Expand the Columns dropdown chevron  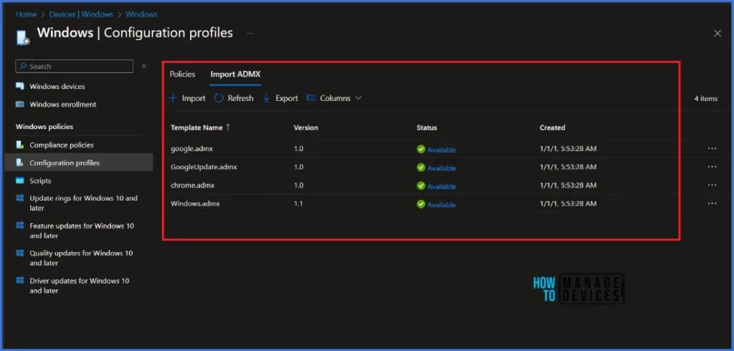click(x=358, y=98)
